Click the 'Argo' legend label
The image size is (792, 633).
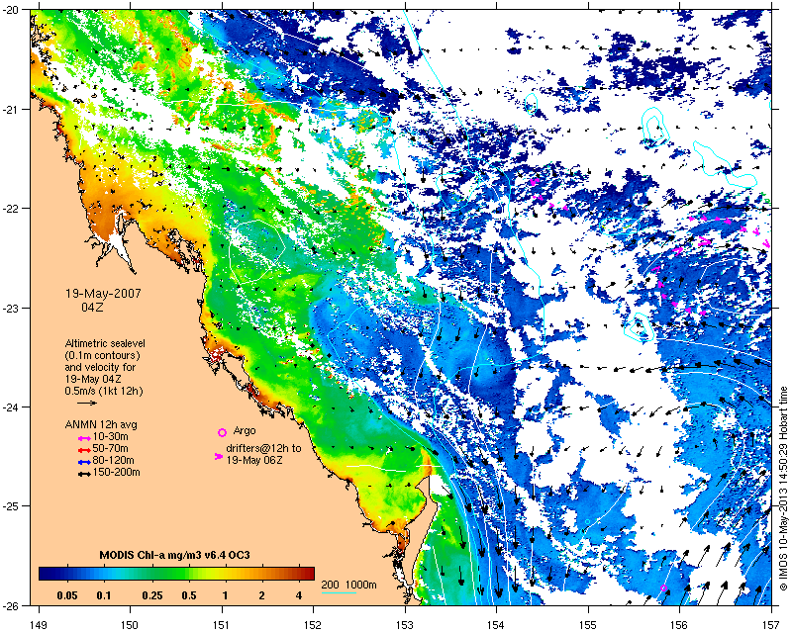[x=245, y=431]
